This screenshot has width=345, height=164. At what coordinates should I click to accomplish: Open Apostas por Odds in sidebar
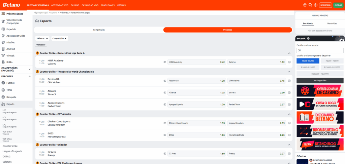(x=16, y=36)
